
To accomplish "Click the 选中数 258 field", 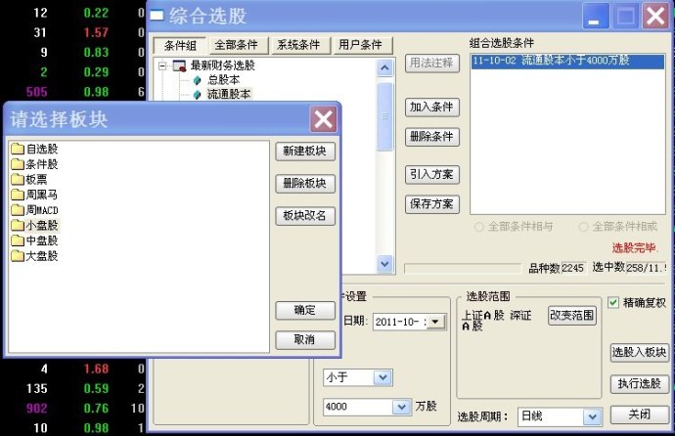I will [x=647, y=268].
